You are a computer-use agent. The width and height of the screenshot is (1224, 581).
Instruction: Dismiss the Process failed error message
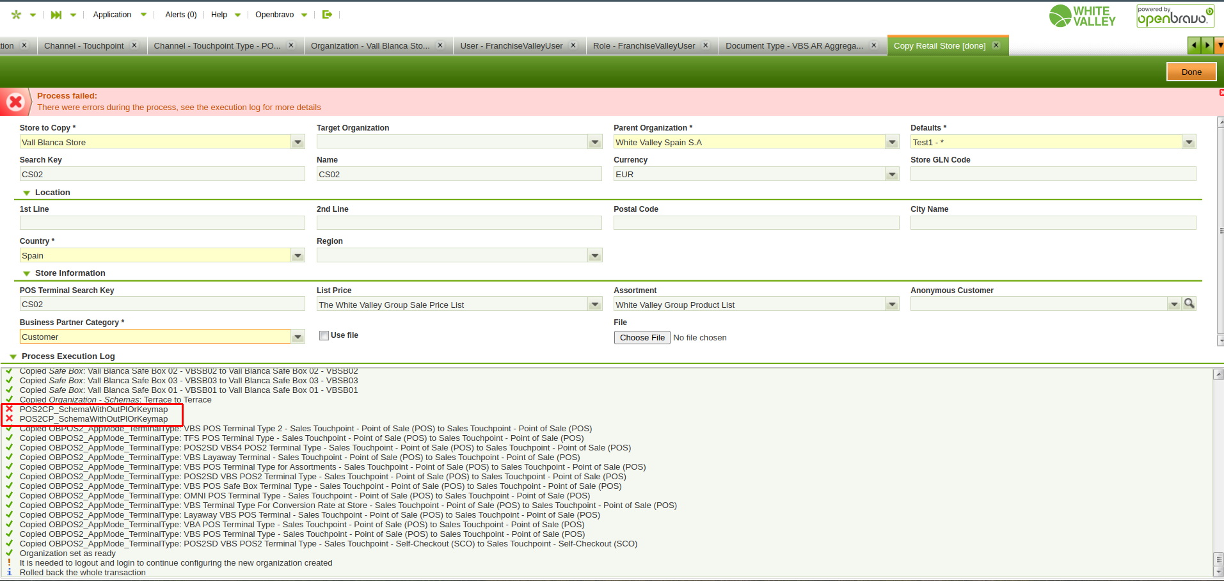pos(1221,93)
